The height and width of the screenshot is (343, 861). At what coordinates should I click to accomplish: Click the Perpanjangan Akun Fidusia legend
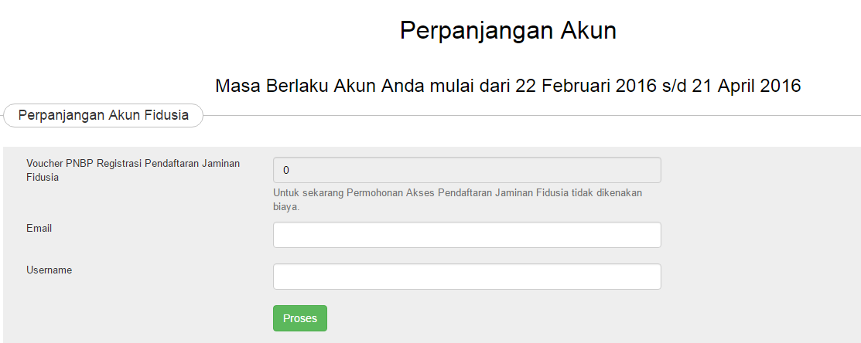103,115
